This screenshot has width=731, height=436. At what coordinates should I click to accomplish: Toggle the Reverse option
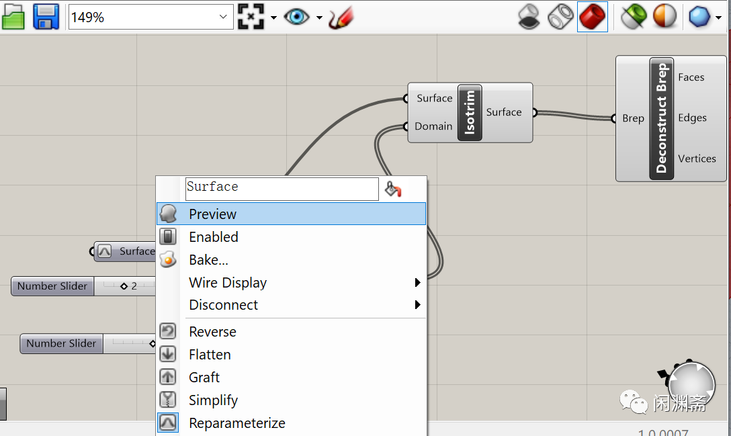pos(292,332)
